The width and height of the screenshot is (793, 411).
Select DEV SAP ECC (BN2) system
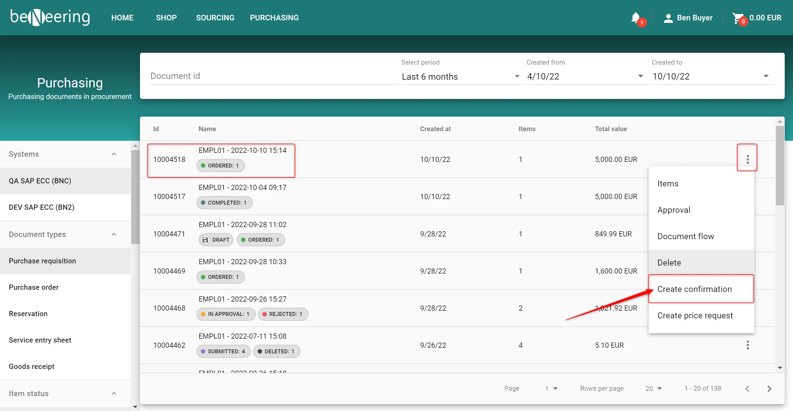click(x=42, y=207)
